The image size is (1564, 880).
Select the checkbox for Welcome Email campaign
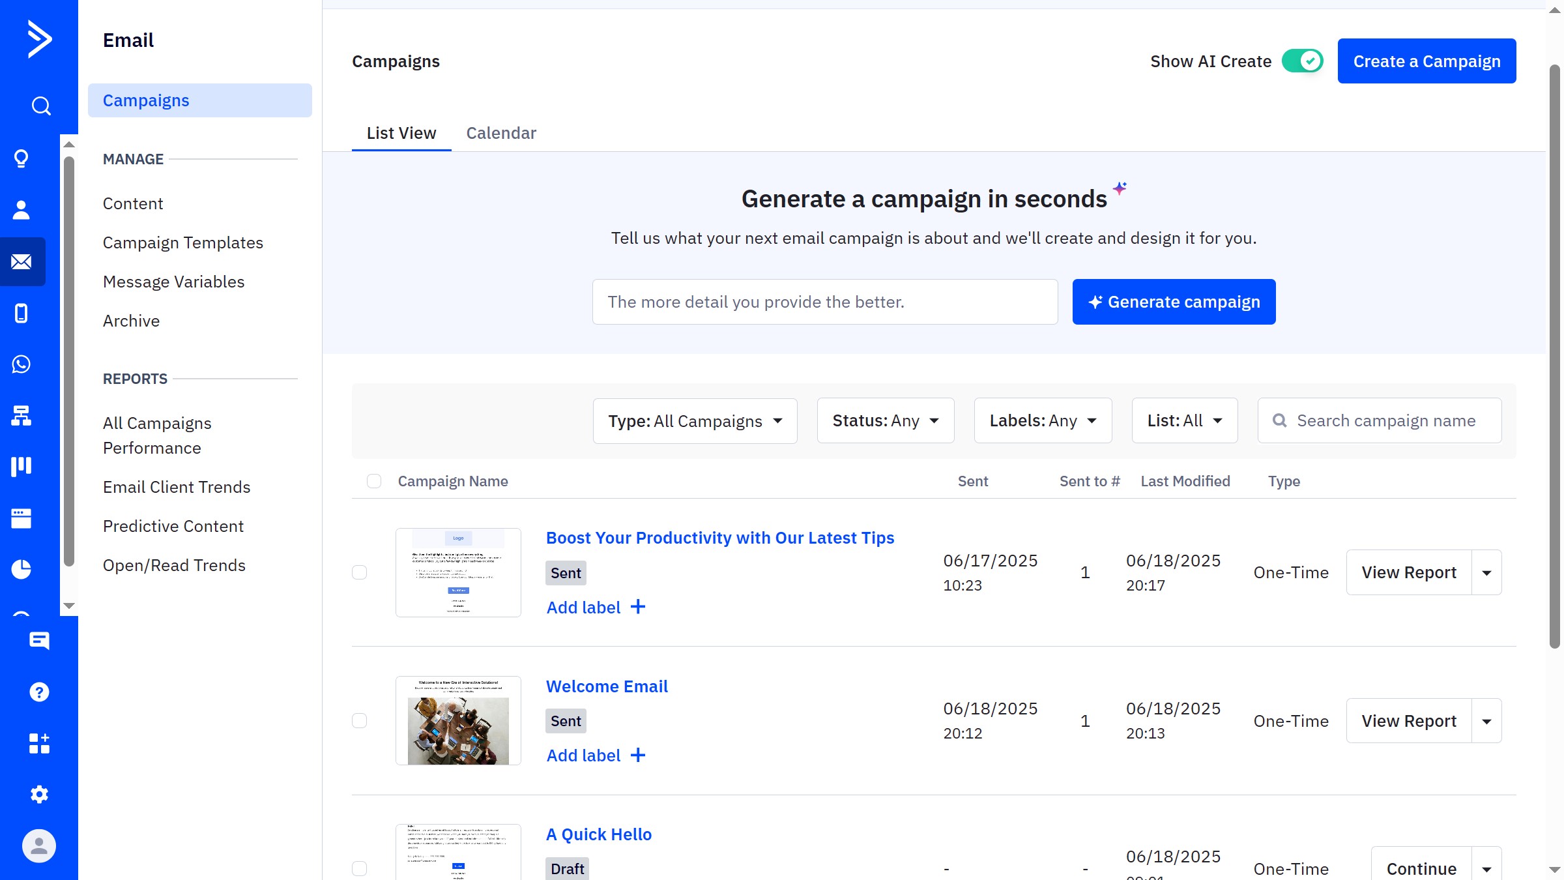(x=360, y=721)
